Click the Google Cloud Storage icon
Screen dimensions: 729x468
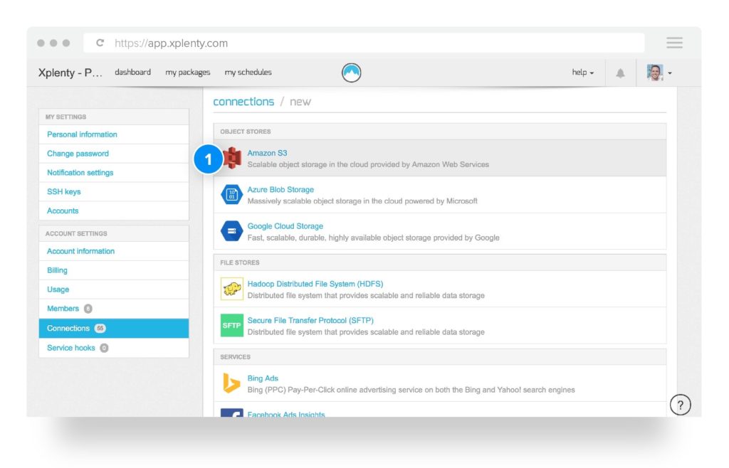[231, 231]
